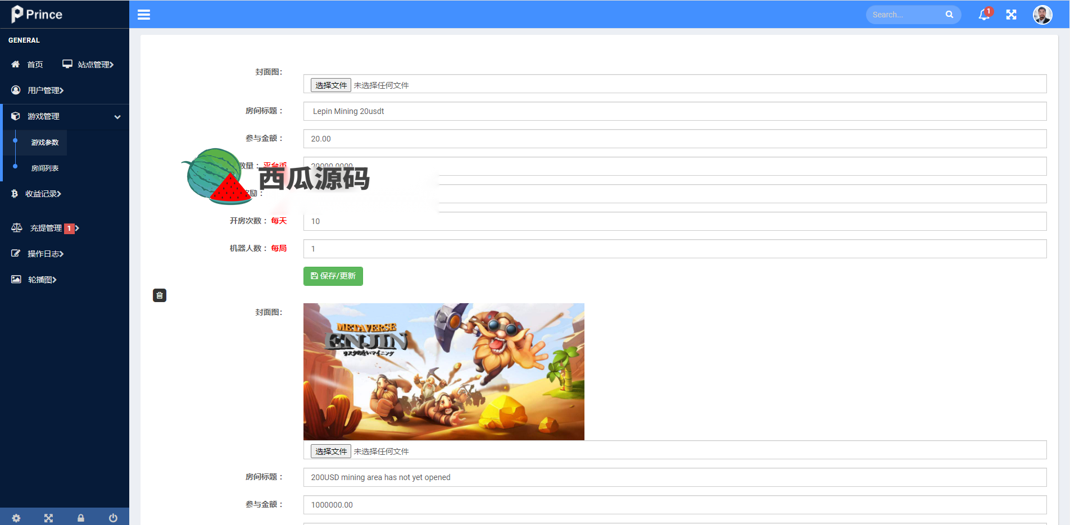
Task: Click the fullscreen expand icon in header
Action: coord(1012,15)
